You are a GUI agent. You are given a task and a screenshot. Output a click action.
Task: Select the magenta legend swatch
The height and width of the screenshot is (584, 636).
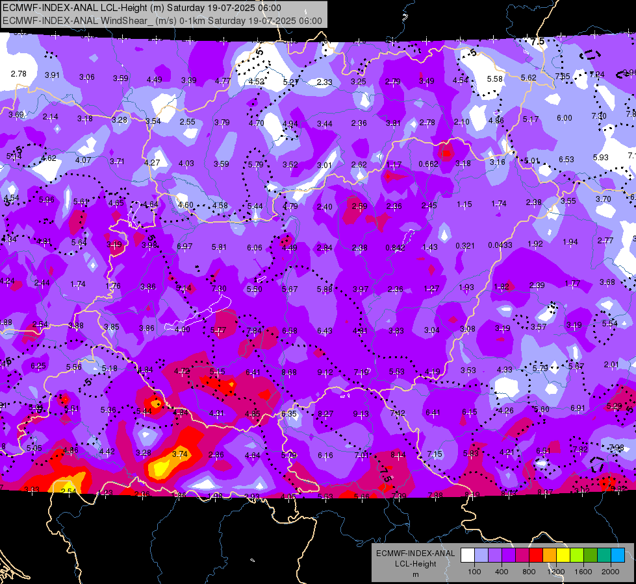(522, 555)
